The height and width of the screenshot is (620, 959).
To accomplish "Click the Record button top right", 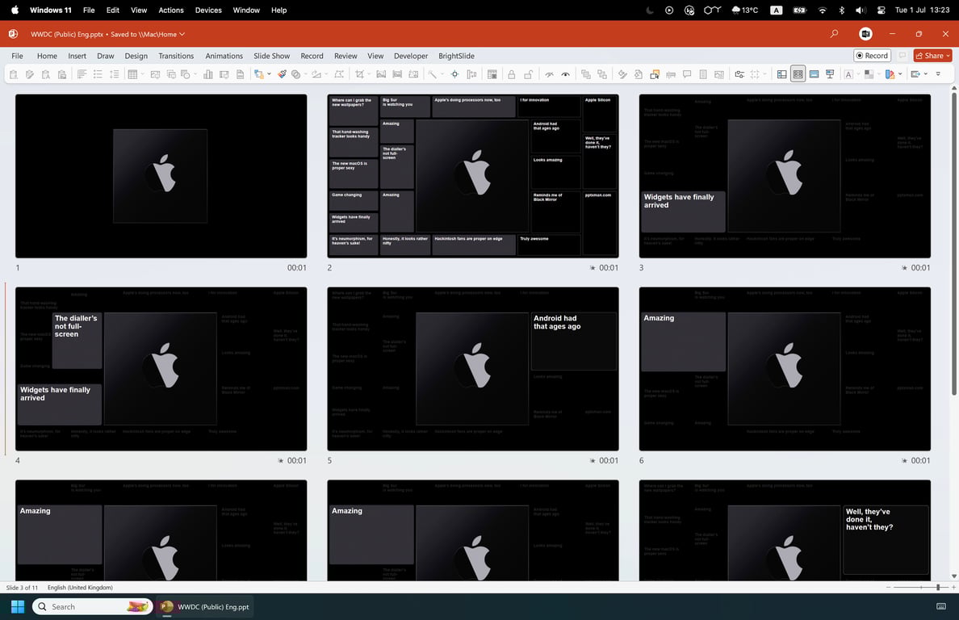I will pyautogui.click(x=872, y=56).
